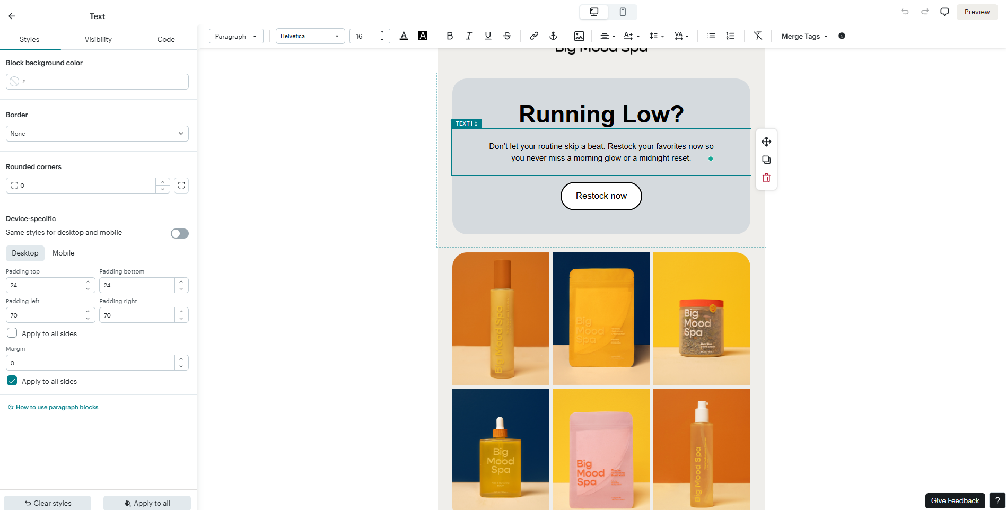Decrease the font size stepper

click(382, 40)
